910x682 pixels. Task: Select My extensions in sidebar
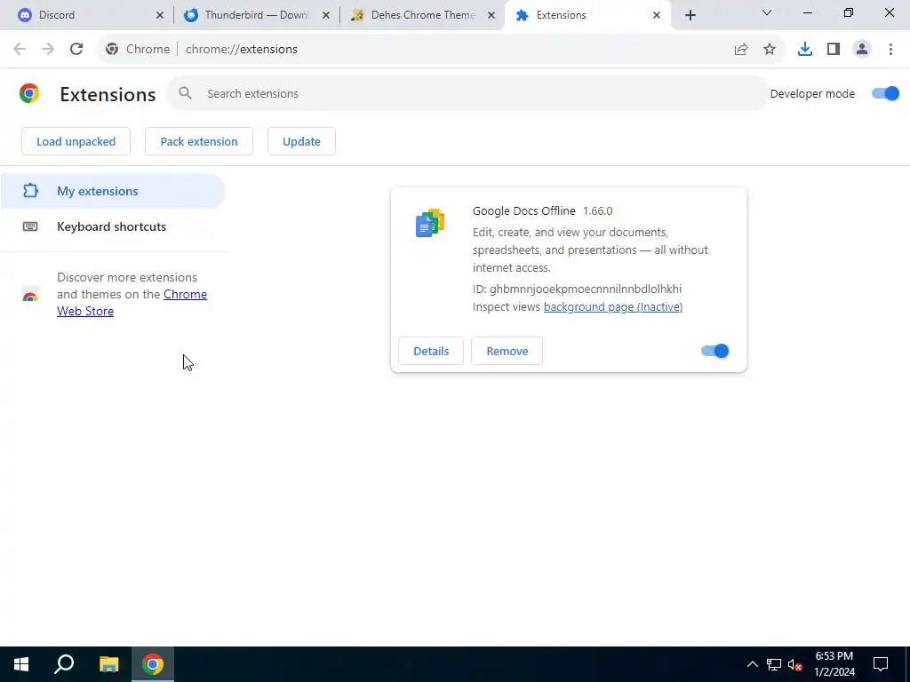click(x=113, y=192)
